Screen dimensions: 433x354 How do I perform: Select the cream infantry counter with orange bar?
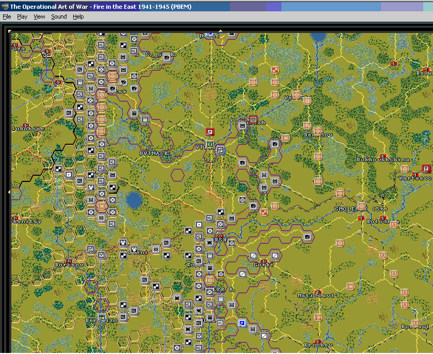tap(221, 274)
